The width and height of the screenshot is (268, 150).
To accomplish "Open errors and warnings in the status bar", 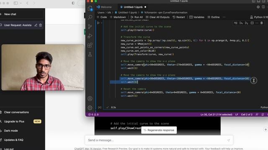I will 93,115.
